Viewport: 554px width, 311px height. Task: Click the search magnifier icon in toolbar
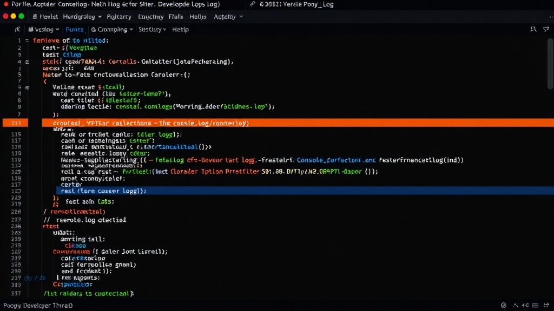click(x=533, y=29)
